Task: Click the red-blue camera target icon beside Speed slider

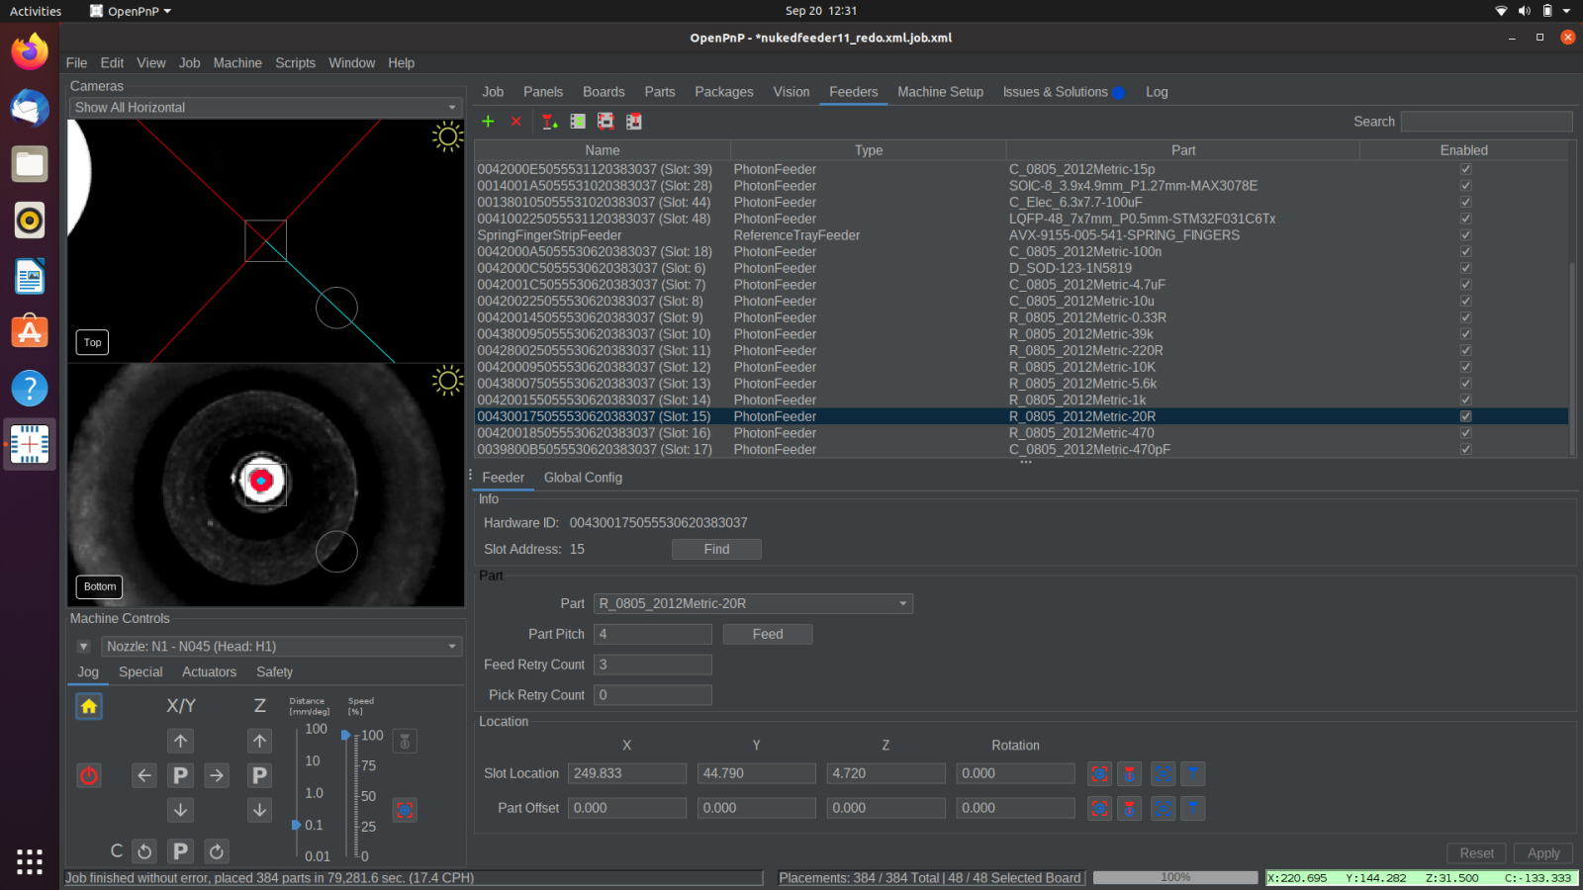Action: click(405, 810)
